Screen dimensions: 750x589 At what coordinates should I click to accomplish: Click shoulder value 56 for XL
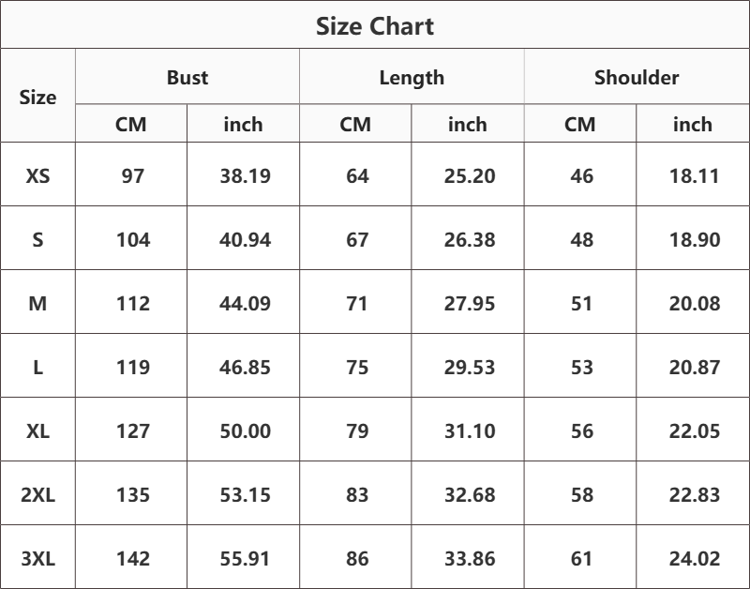click(x=581, y=430)
